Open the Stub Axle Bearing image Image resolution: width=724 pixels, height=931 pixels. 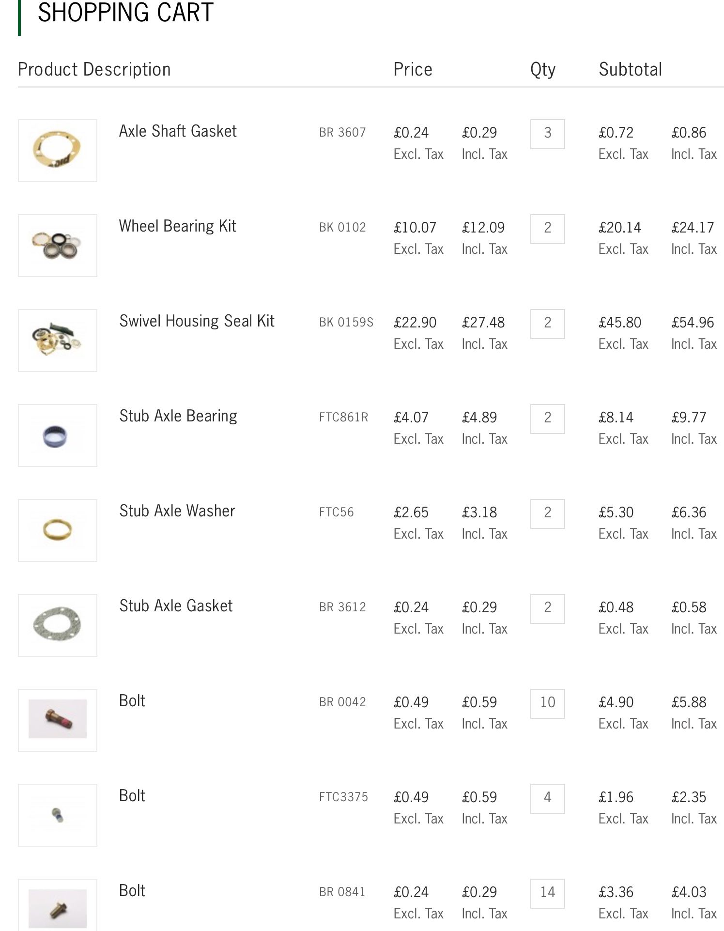coord(58,435)
